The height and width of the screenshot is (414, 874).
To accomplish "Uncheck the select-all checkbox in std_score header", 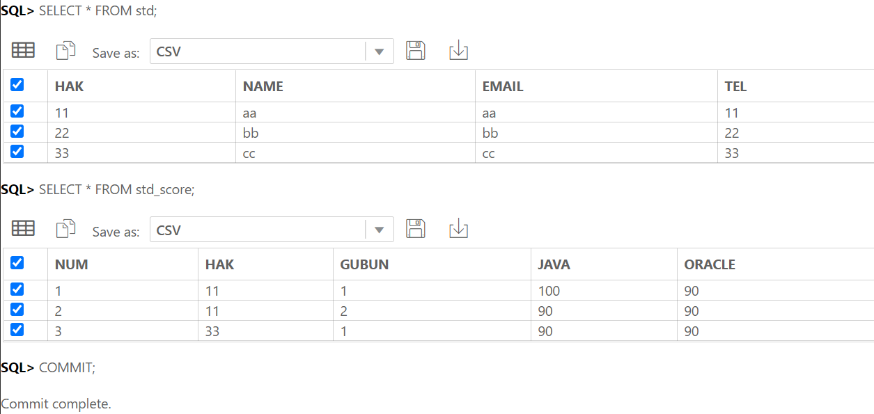I will click(x=17, y=263).
